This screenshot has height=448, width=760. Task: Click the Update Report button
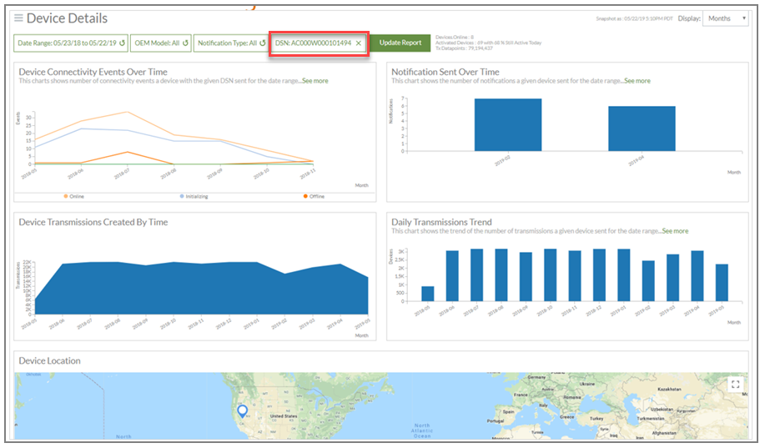400,43
